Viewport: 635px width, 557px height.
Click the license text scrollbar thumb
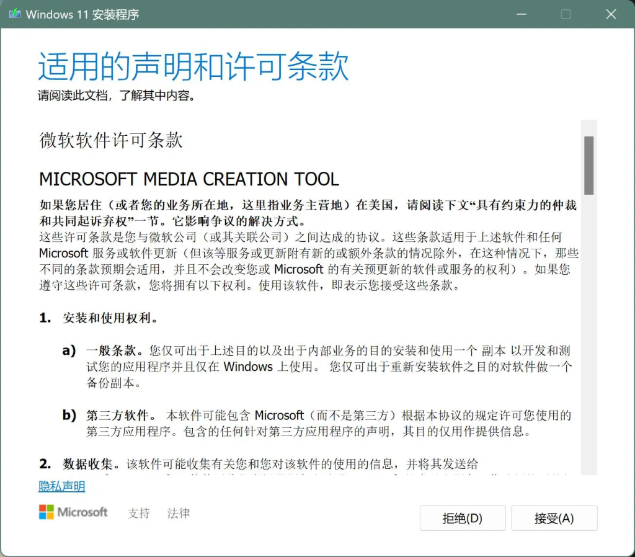tap(589, 165)
